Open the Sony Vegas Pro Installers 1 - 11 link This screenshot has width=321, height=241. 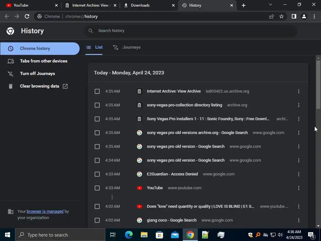coord(208,119)
